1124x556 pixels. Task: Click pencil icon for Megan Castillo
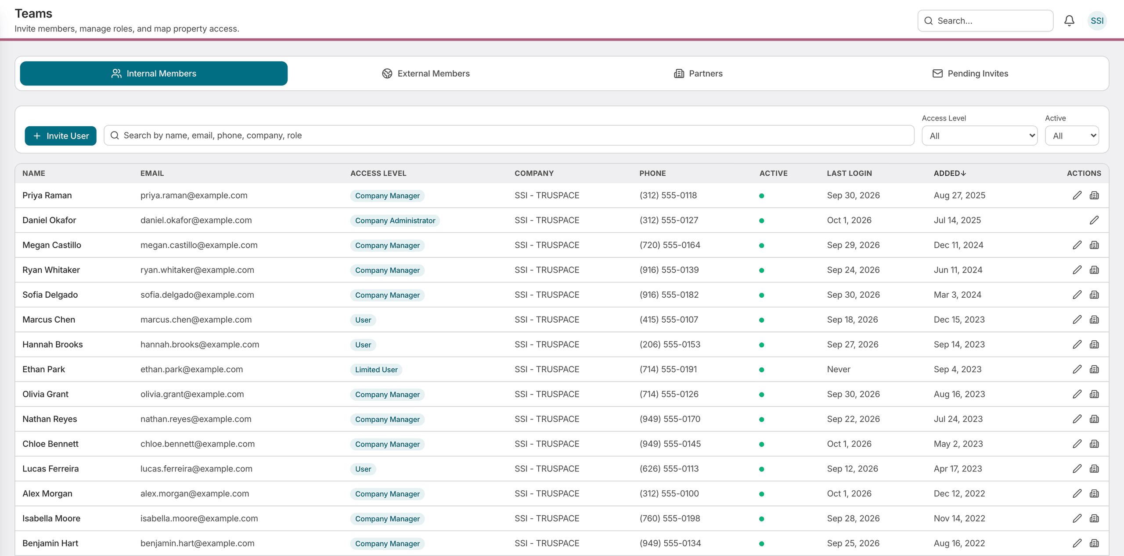[x=1077, y=245]
